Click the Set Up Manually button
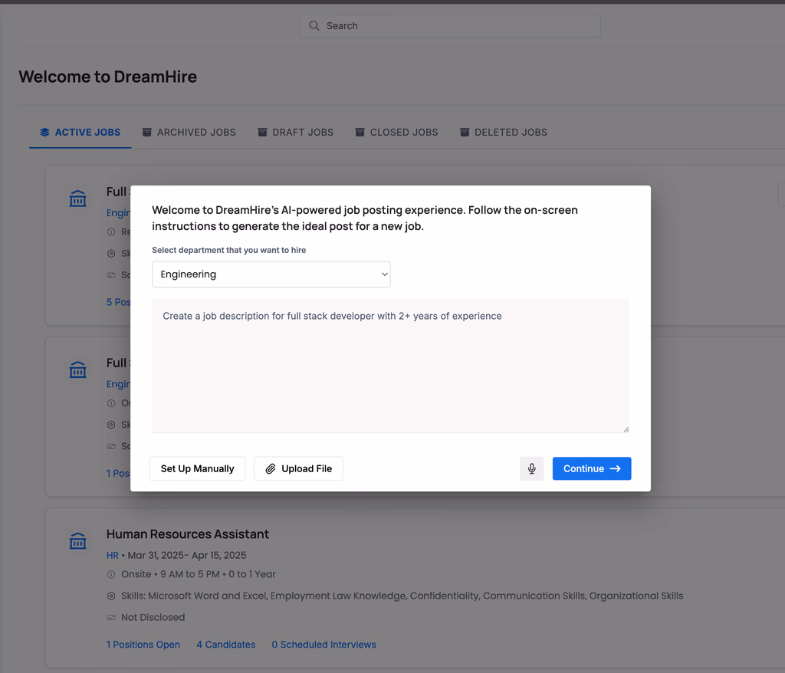785x673 pixels. coord(197,468)
